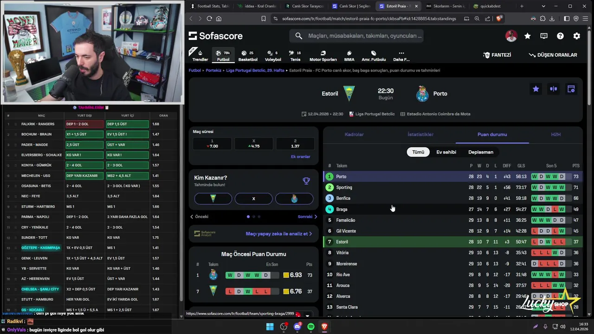Open the user profile avatar
The width and height of the screenshot is (594, 334).
[x=511, y=36]
